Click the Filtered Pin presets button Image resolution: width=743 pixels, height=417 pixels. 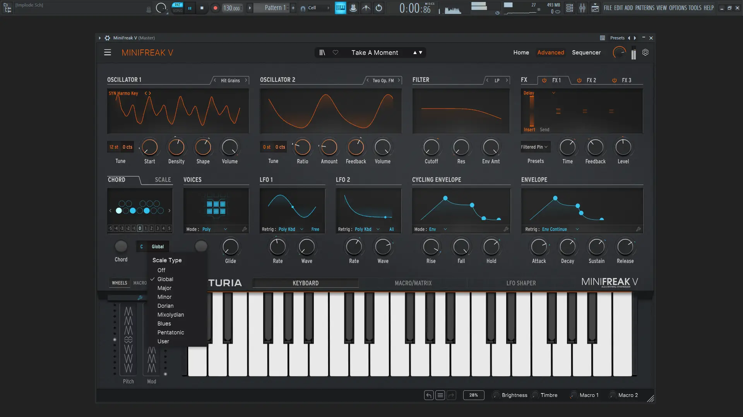pyautogui.click(x=534, y=147)
